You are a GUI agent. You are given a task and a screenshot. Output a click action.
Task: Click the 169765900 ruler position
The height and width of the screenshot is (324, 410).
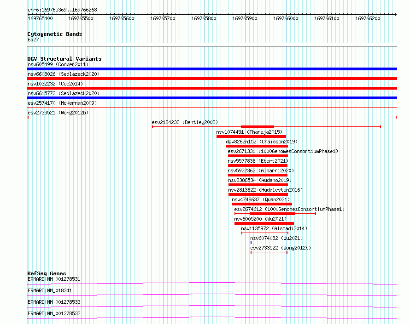pos(245,18)
